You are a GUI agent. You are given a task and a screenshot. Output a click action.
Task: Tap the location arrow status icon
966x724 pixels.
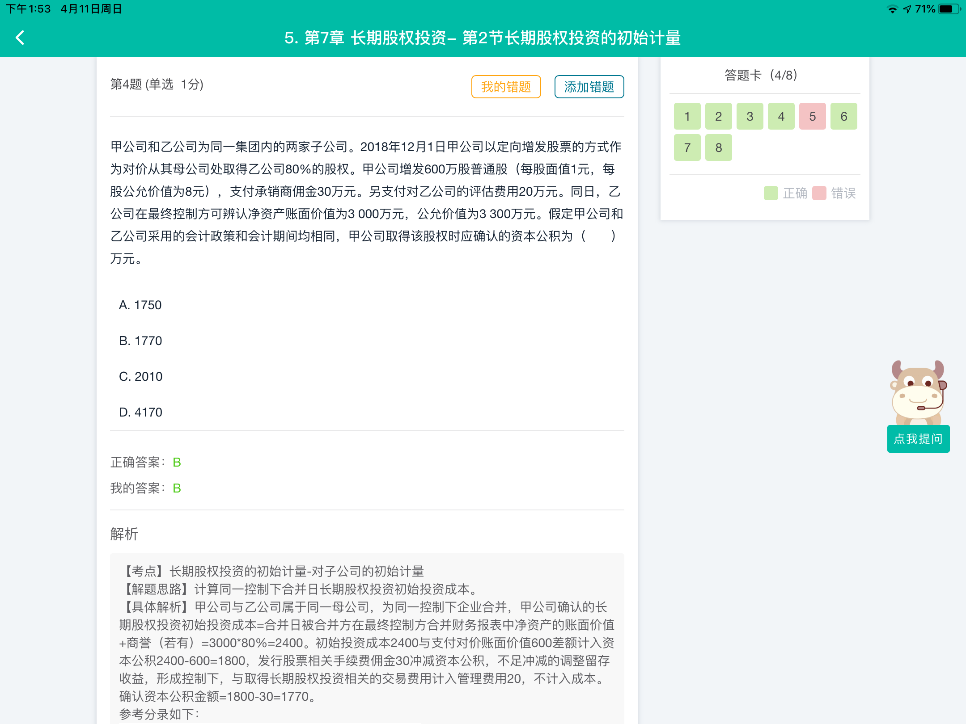point(907,9)
